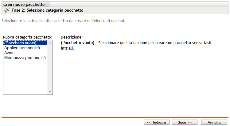The image size is (230, 126).
Task: Cancel the wizard with "Annulla"
Action: [x=214, y=122]
